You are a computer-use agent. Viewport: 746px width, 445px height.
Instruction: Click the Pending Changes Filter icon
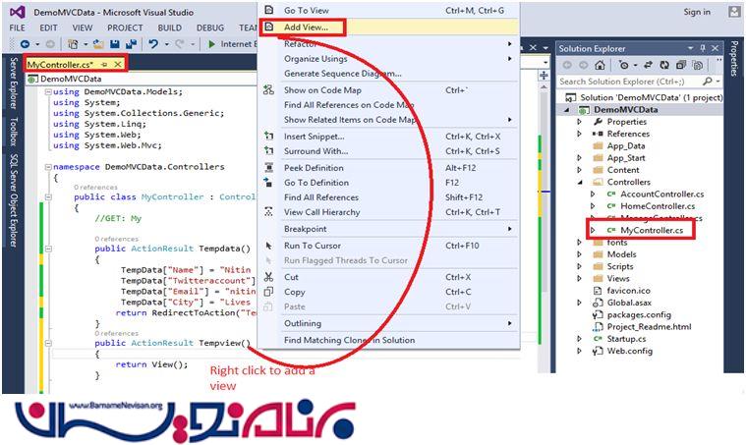pyautogui.click(x=623, y=65)
